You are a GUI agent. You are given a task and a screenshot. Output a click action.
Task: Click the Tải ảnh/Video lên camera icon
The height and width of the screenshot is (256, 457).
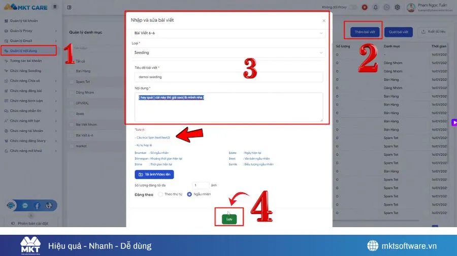[141, 175]
